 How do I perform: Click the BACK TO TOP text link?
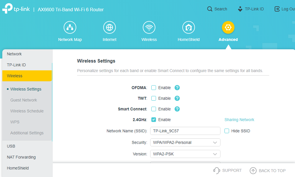click(272, 171)
